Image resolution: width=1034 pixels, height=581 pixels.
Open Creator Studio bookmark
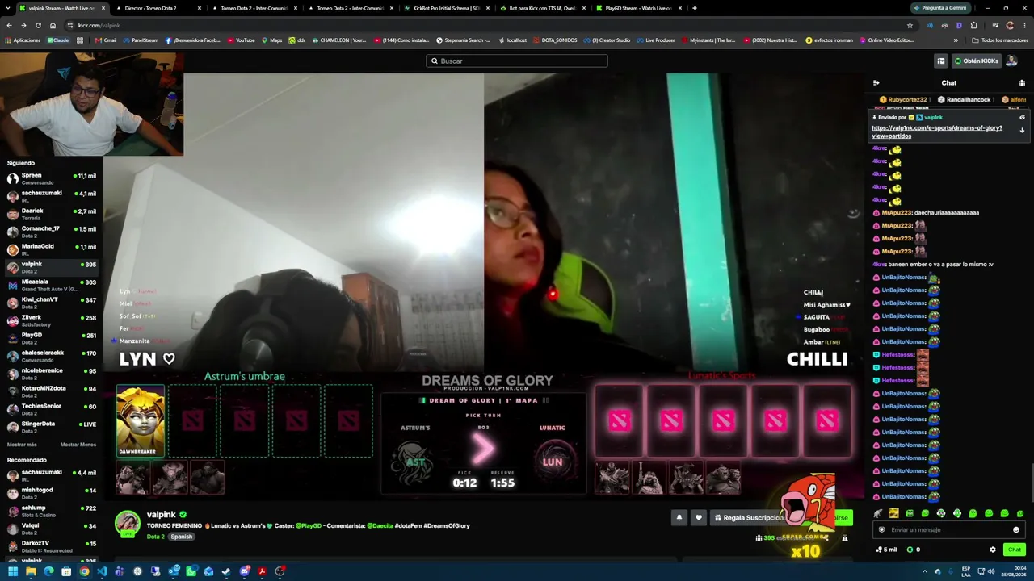607,40
